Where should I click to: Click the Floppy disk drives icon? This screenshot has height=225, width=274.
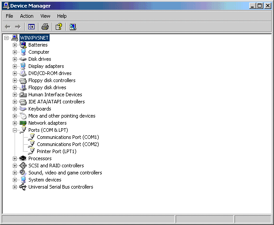click(x=23, y=87)
